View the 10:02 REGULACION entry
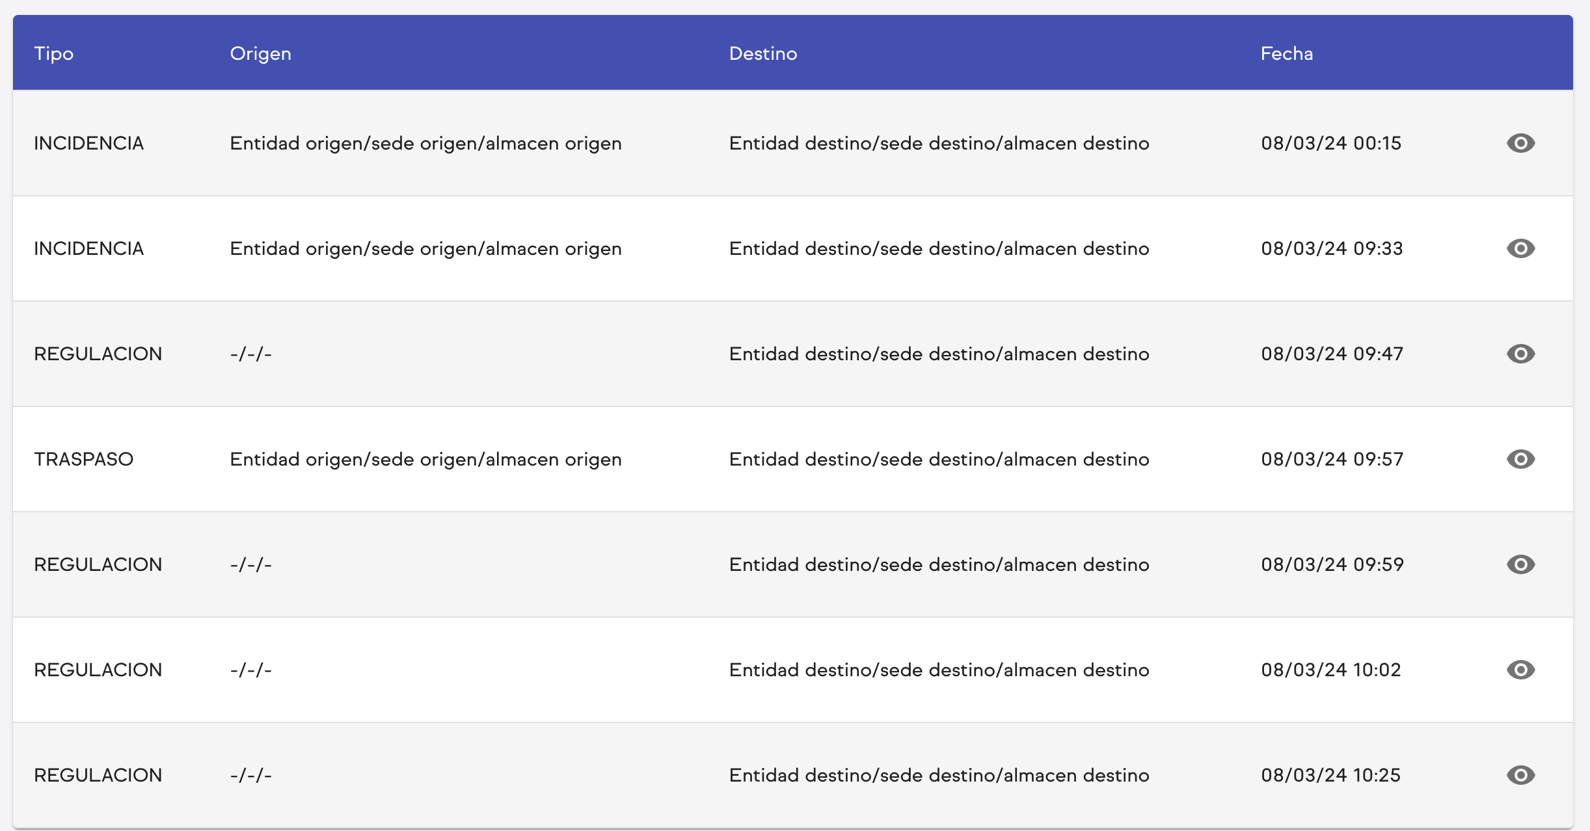This screenshot has height=831, width=1590. pos(1521,670)
